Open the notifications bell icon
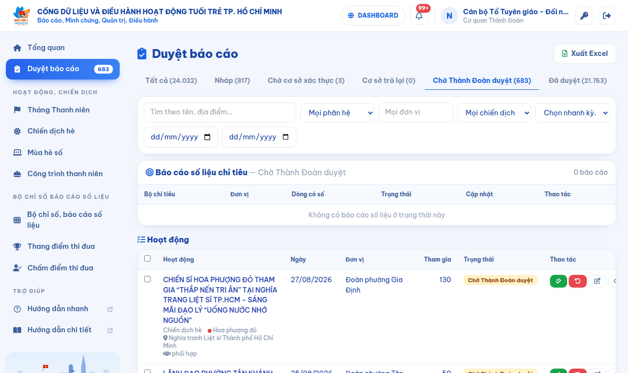Screen dimensions: 628x373 click(x=419, y=16)
